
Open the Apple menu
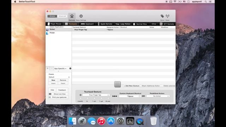(x=15, y=1)
